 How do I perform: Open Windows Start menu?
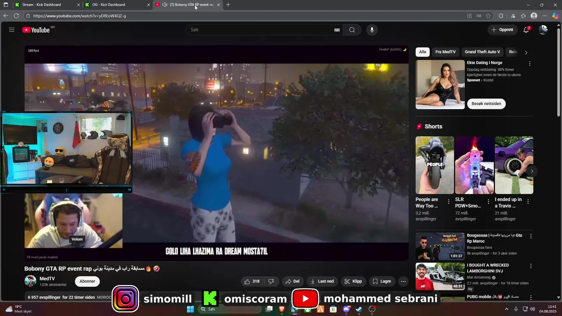point(191,309)
